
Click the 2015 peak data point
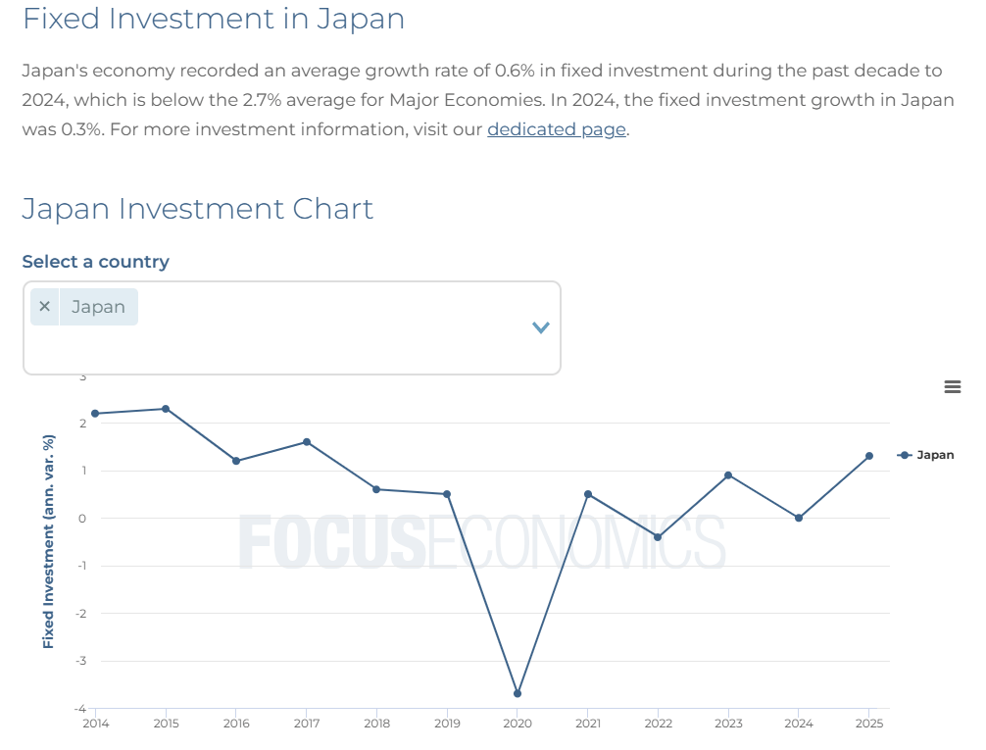point(166,408)
